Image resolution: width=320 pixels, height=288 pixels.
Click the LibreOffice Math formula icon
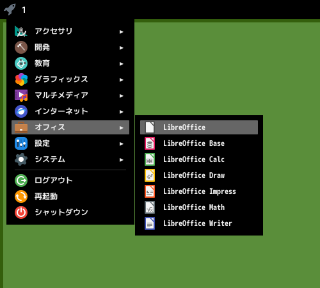coord(150,207)
